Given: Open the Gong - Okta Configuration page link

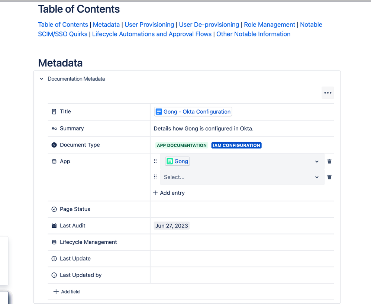Looking at the screenshot, I should point(193,111).
